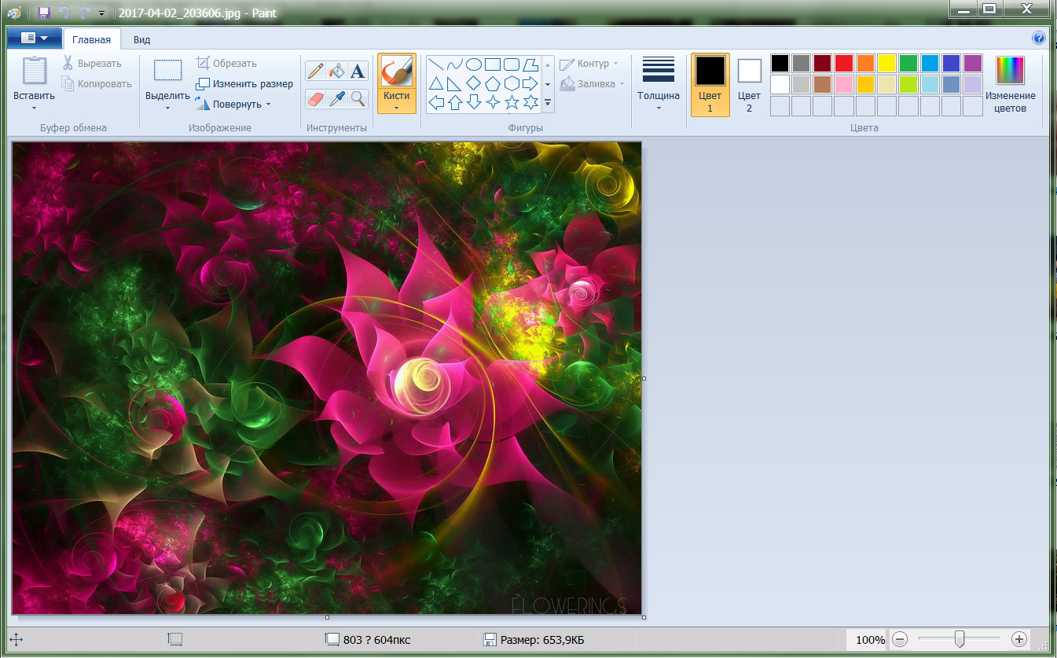The height and width of the screenshot is (658, 1057).
Task: Click zoom out minus button
Action: point(901,639)
